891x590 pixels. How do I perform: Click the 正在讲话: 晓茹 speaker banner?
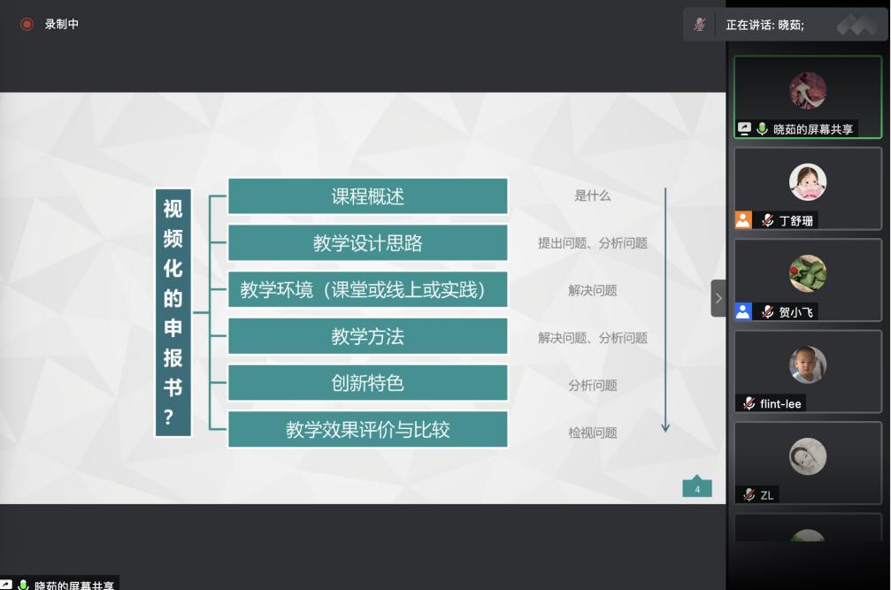[765, 25]
